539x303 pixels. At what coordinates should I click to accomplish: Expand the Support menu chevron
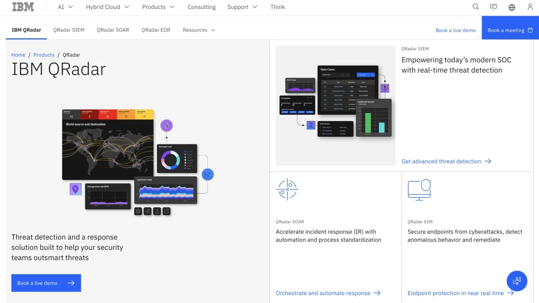(x=255, y=7)
